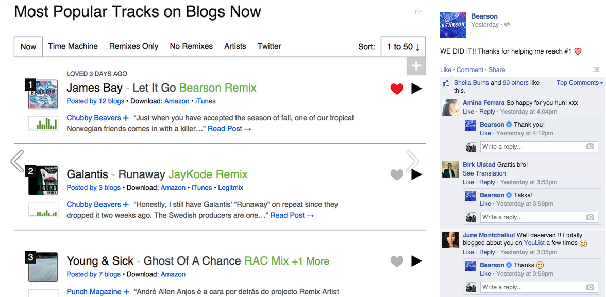
Task: Show more remixes via +1 More
Action: 311,261
